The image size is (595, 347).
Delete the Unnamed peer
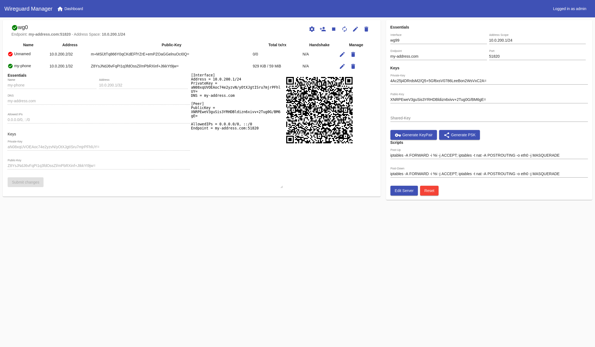pyautogui.click(x=353, y=54)
